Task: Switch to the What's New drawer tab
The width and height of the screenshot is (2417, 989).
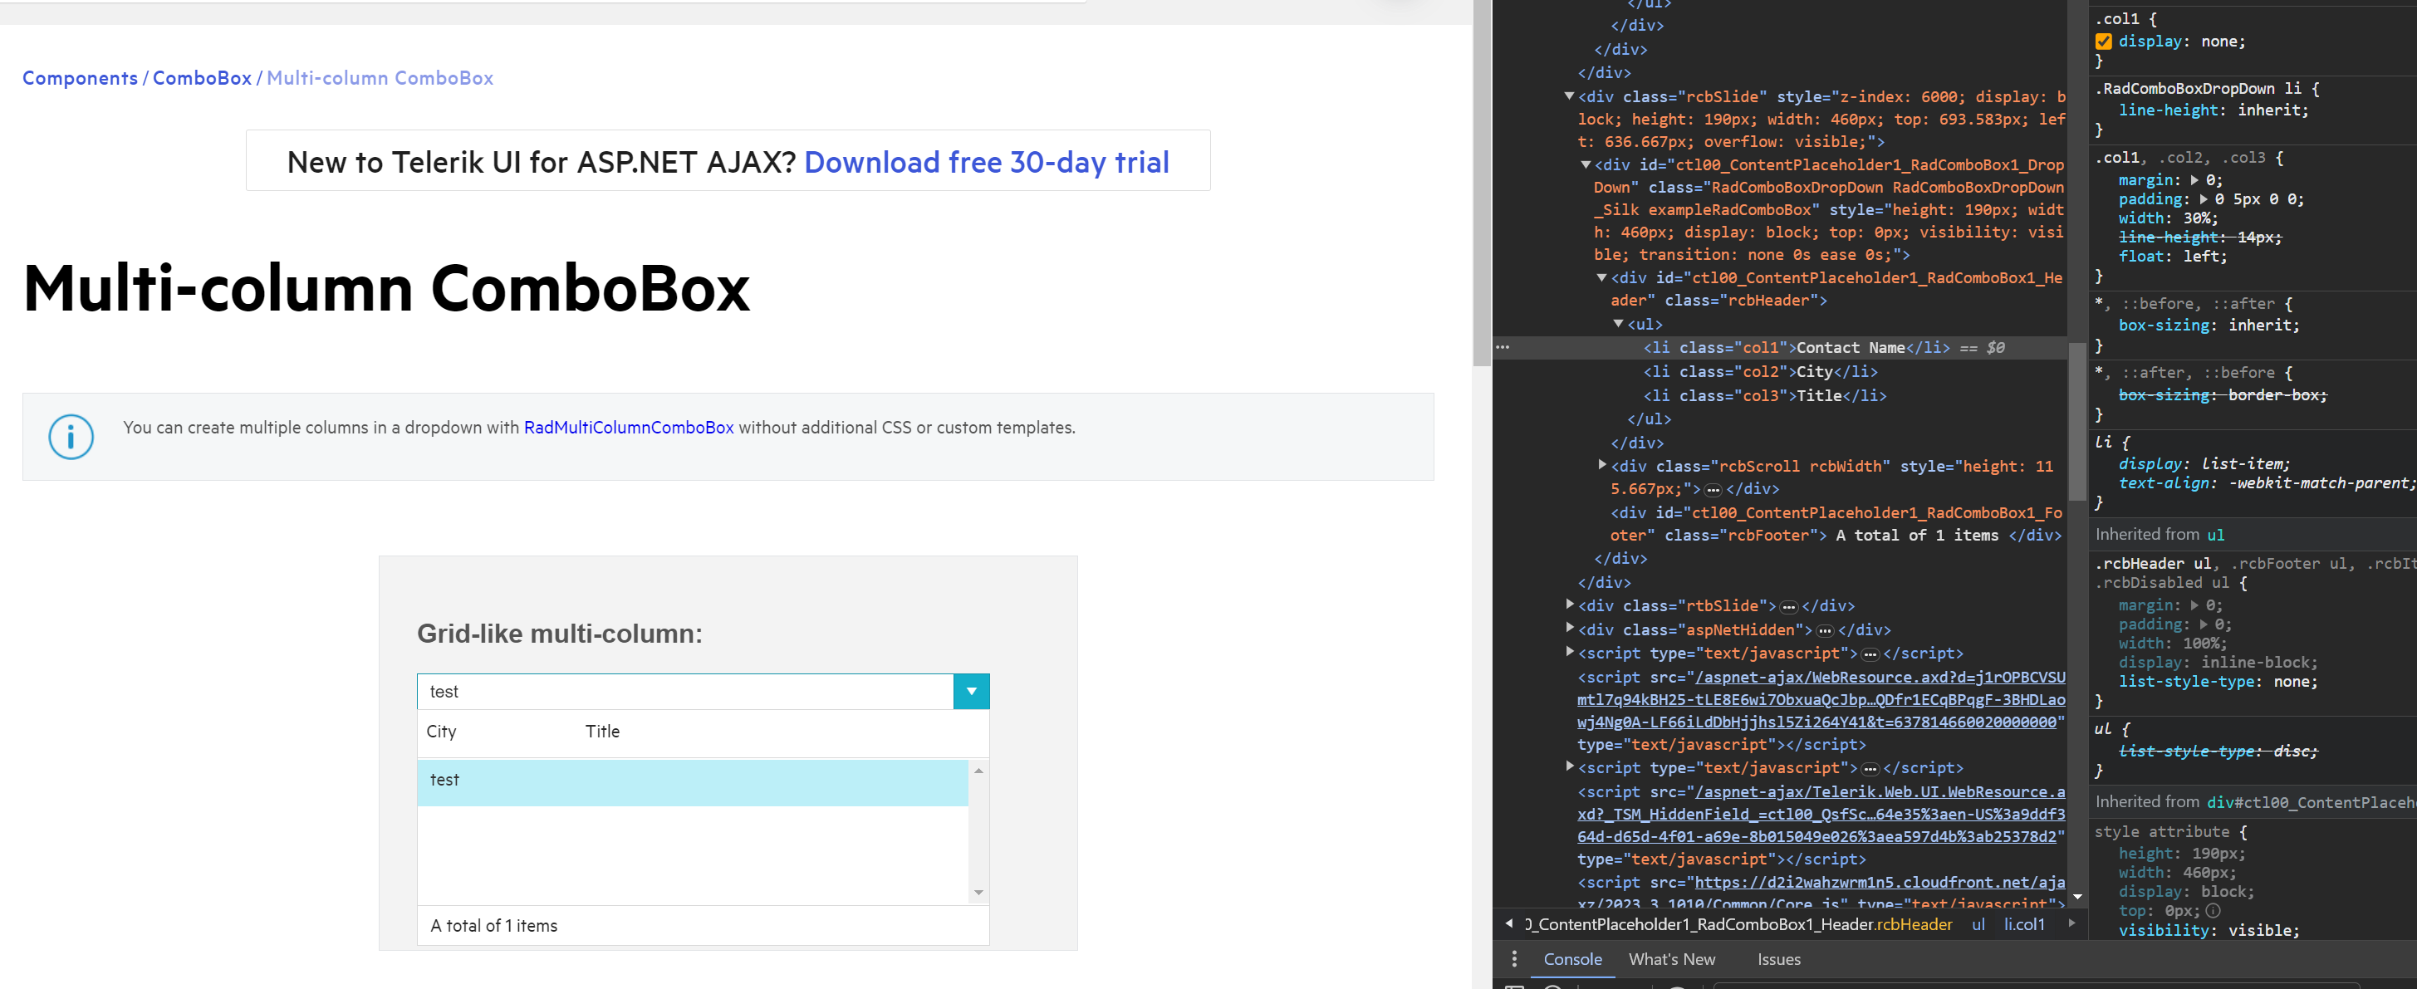Action: [1671, 959]
